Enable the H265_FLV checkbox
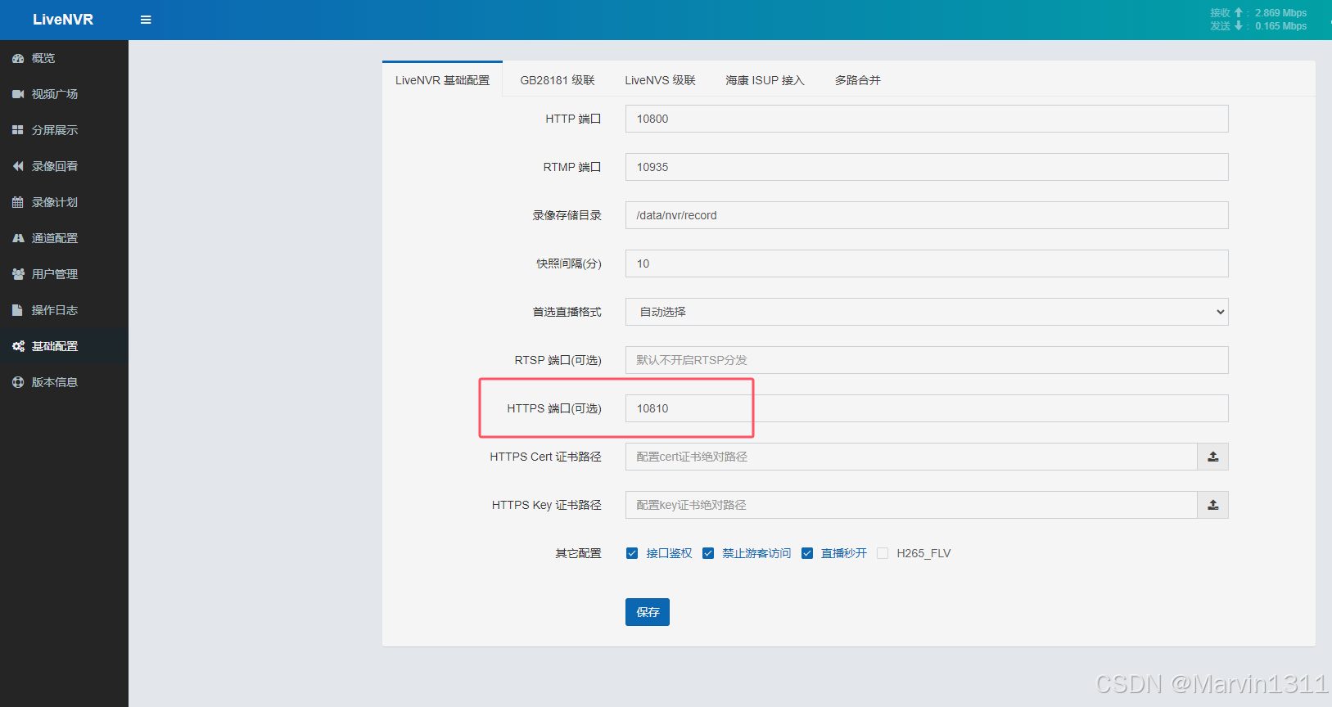Image resolution: width=1332 pixels, height=707 pixels. pos(883,553)
